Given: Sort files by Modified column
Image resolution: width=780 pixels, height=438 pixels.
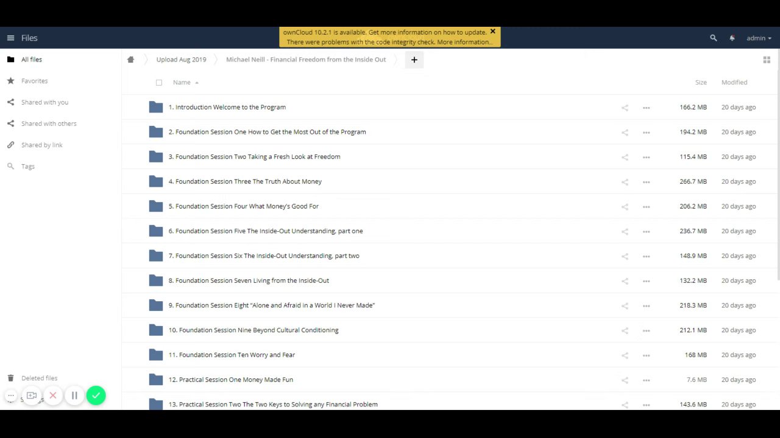Looking at the screenshot, I should (x=734, y=82).
